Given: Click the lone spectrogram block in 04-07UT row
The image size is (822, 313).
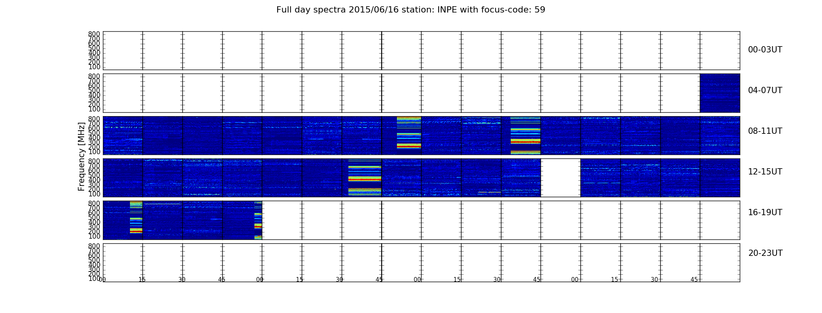Looking at the screenshot, I should (x=720, y=93).
